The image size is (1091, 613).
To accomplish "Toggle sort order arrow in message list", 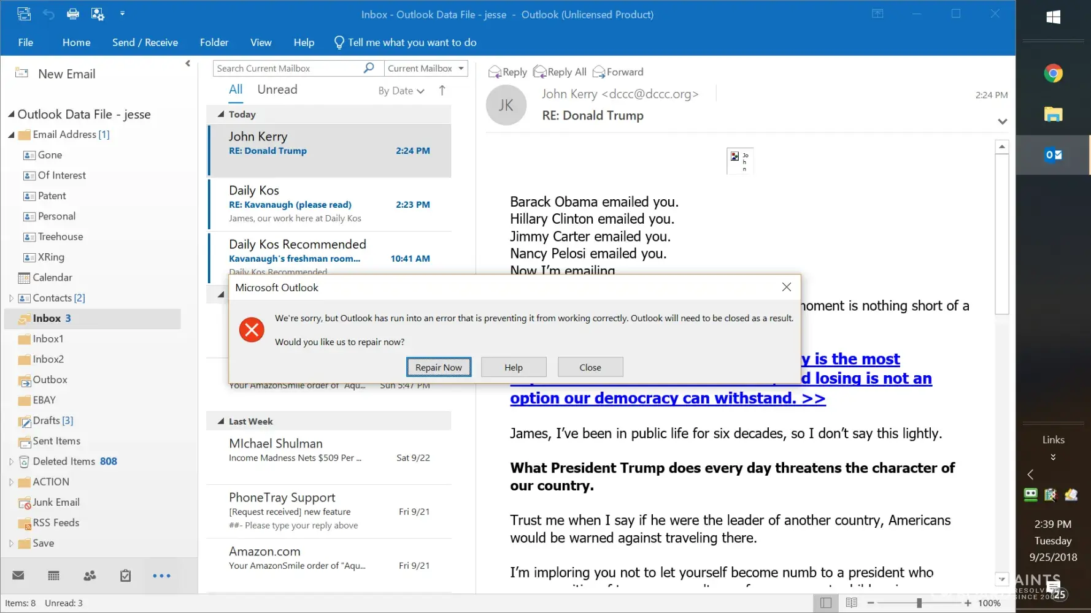I will click(x=442, y=91).
